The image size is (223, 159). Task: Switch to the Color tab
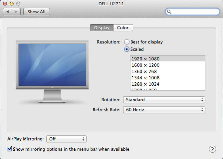tap(123, 28)
